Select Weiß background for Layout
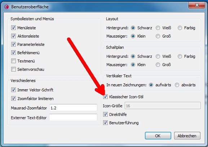Viewport: 208px width, 147px height. point(158,28)
